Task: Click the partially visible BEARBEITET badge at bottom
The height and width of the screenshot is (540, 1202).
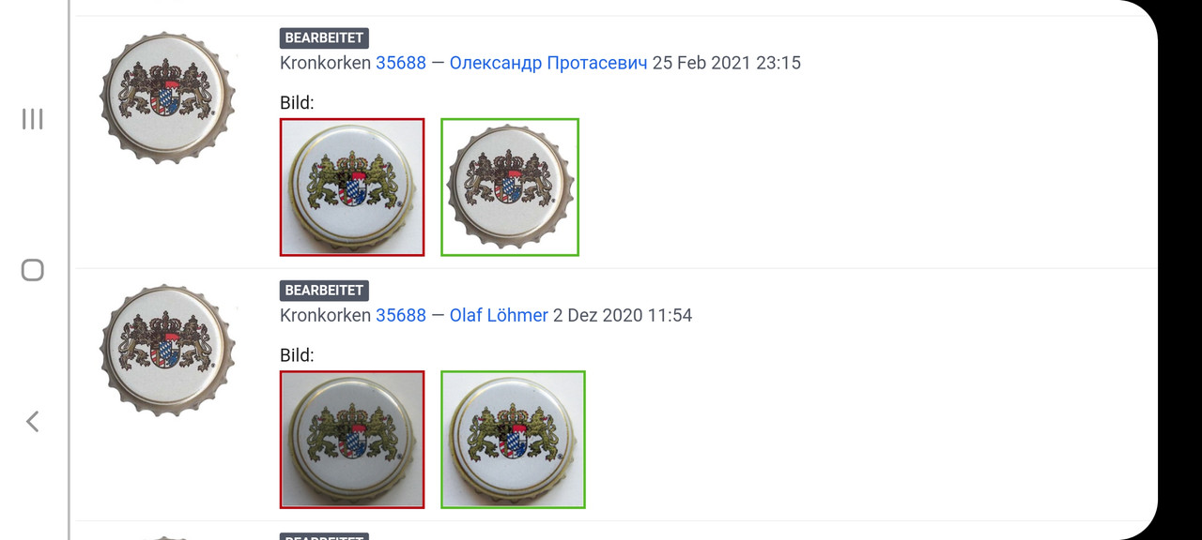Action: tap(324, 536)
